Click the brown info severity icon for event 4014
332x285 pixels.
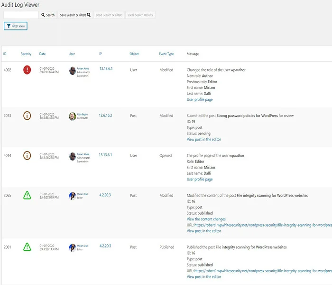click(27, 155)
